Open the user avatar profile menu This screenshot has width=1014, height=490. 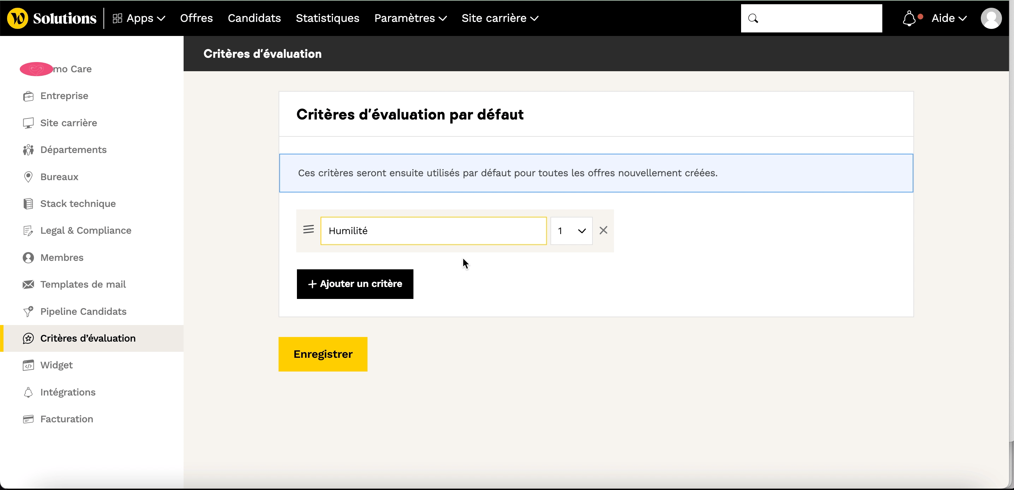(991, 18)
